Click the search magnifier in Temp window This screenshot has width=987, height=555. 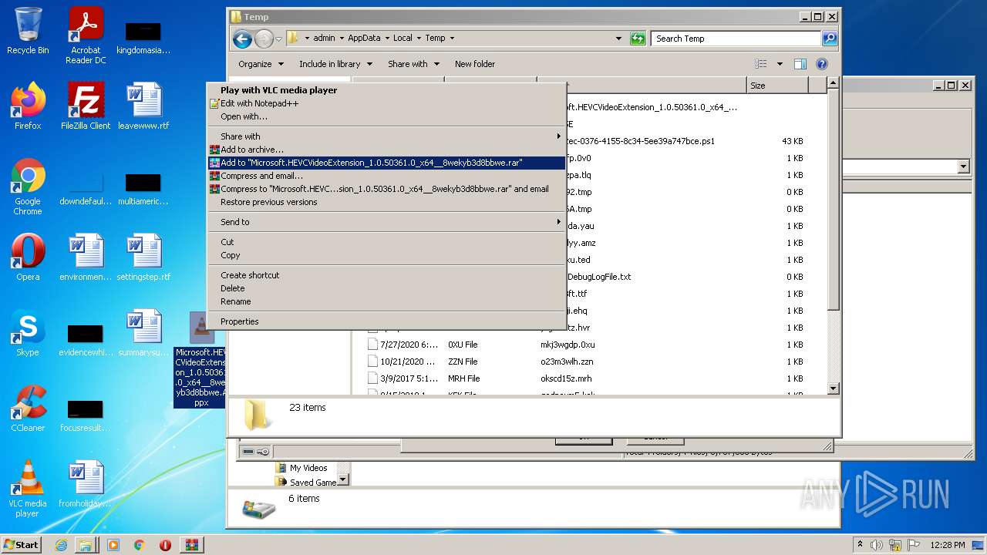tap(829, 39)
